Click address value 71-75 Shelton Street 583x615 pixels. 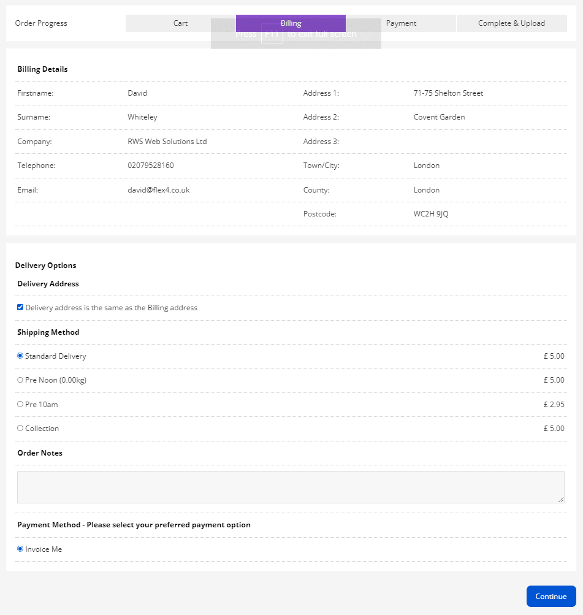click(448, 93)
